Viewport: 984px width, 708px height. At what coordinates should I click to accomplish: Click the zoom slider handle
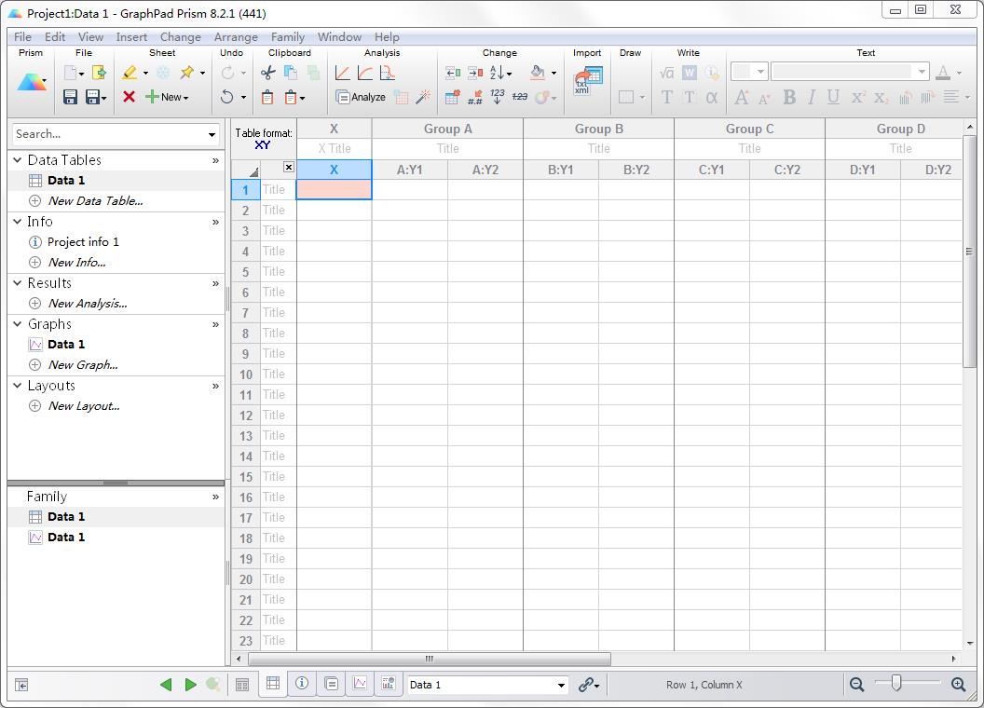(896, 683)
